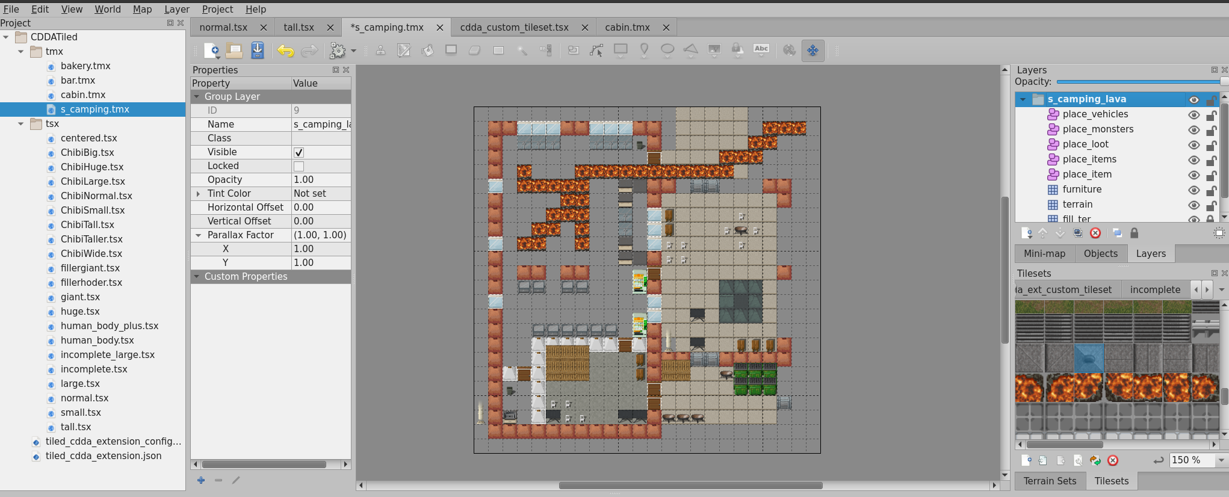This screenshot has height=497, width=1229.
Task: Toggle the Visible checkbox in Properties
Action: coord(299,152)
